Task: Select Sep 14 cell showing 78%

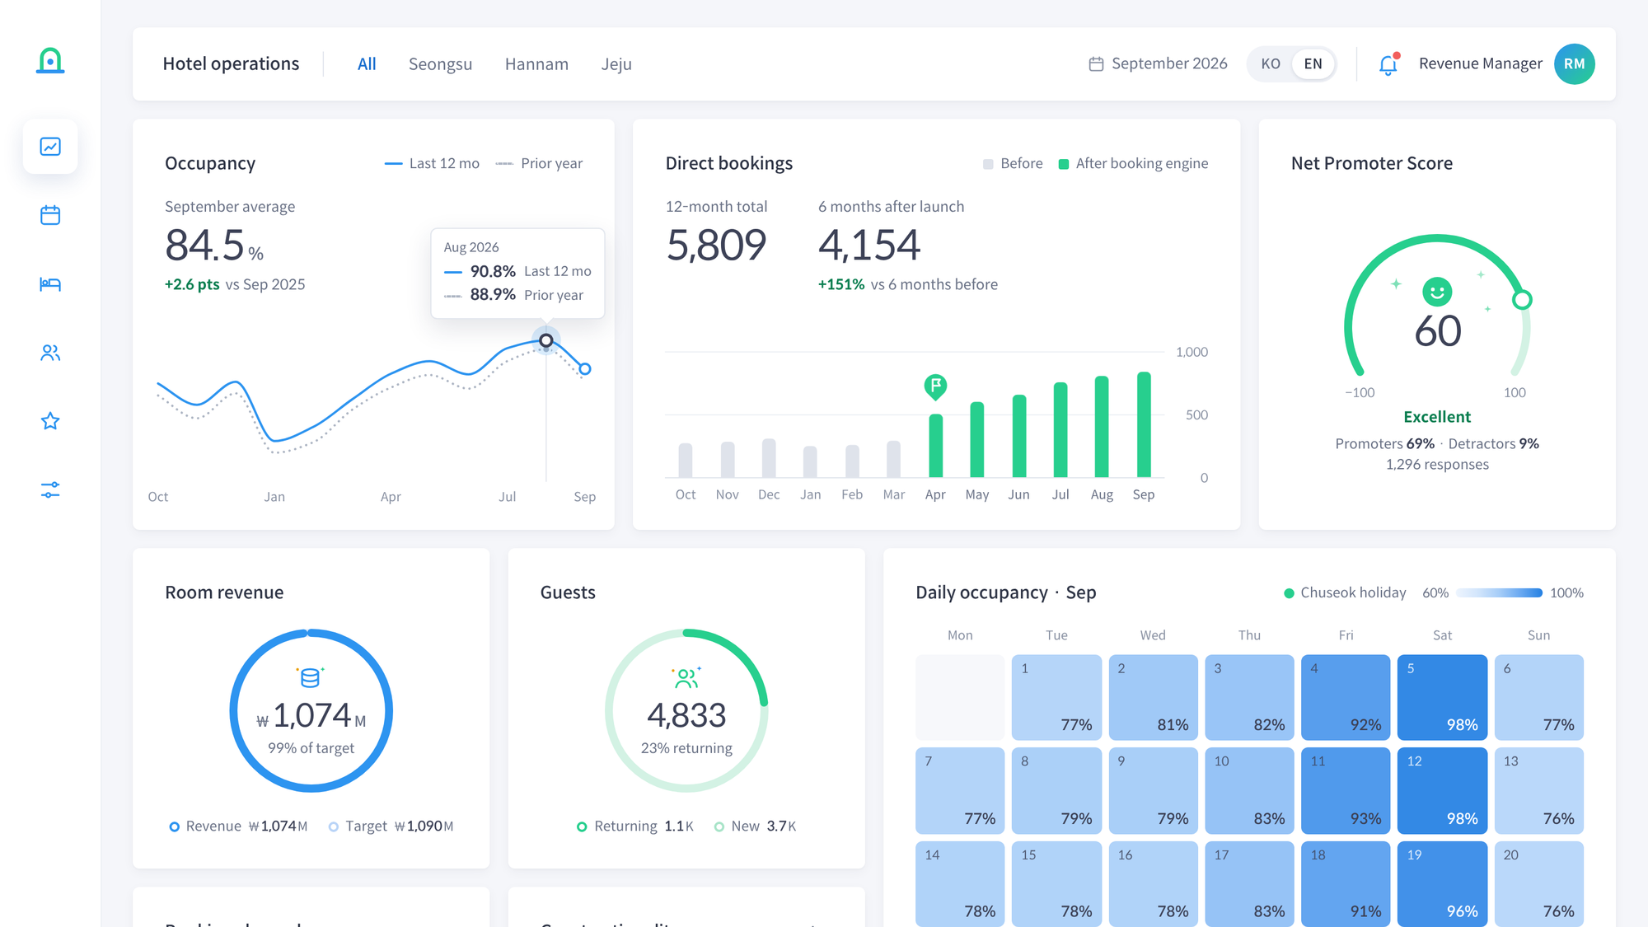Action: [960, 883]
